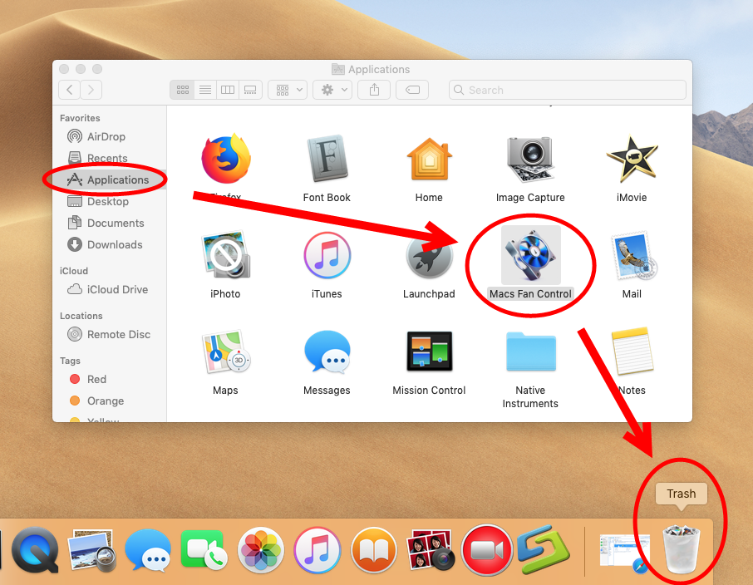
Task: Open the Trash in the Dock
Action: [680, 550]
